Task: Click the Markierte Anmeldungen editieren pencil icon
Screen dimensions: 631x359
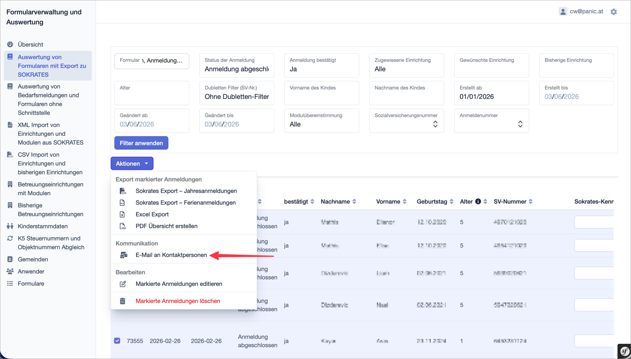Action: coord(123,284)
